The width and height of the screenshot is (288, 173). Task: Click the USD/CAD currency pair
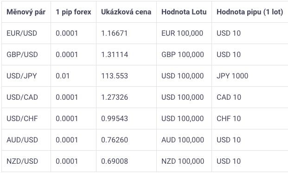[22, 97]
